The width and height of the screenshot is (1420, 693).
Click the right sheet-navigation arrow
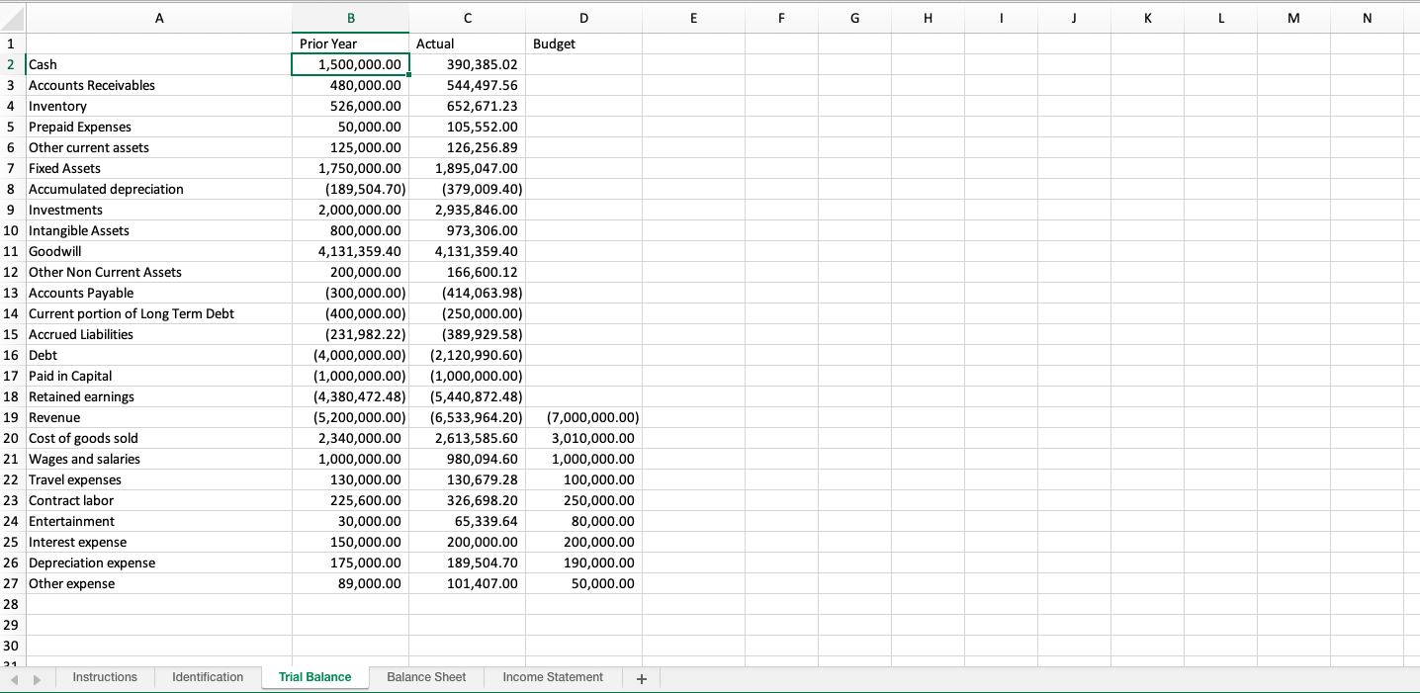35,678
